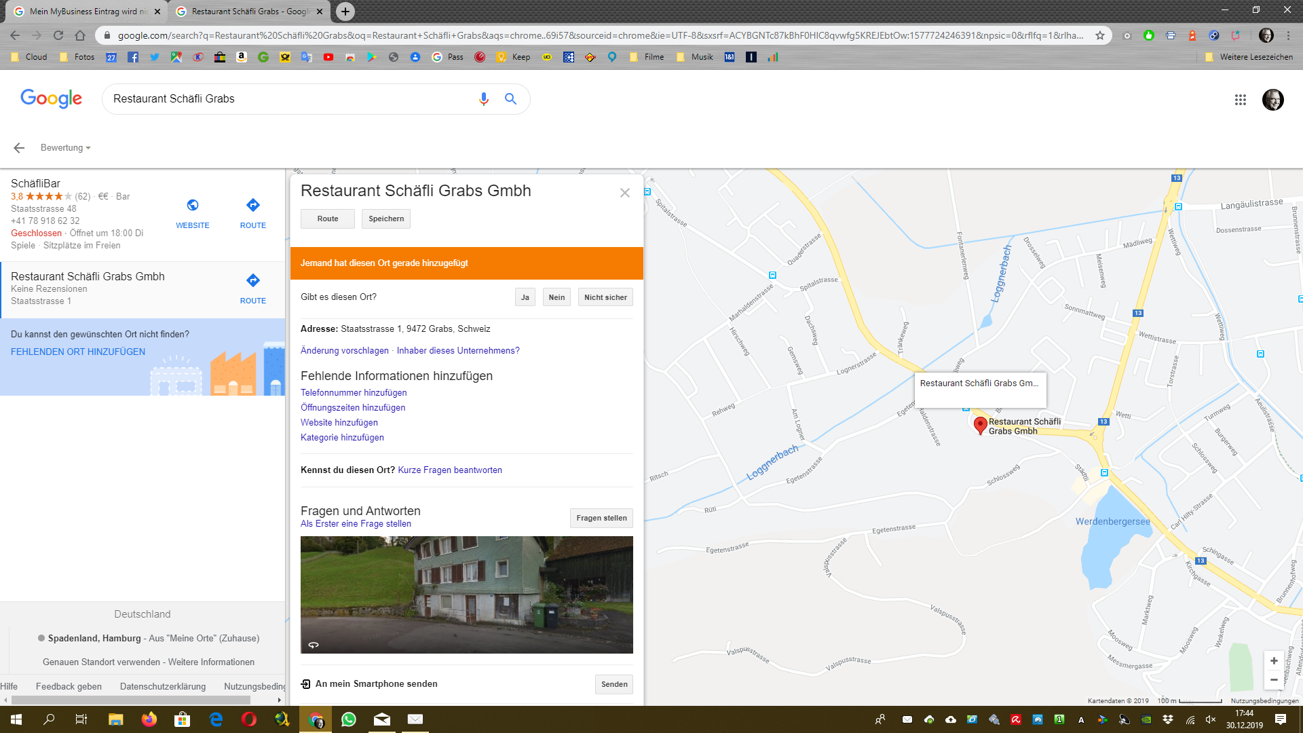Click Kategorie hinzufügen link
Viewport: 1303px width, 733px height.
tap(342, 438)
